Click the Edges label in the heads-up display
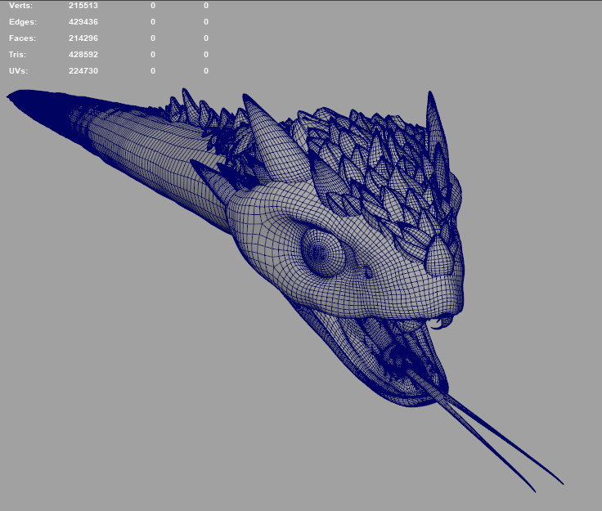 coord(22,22)
